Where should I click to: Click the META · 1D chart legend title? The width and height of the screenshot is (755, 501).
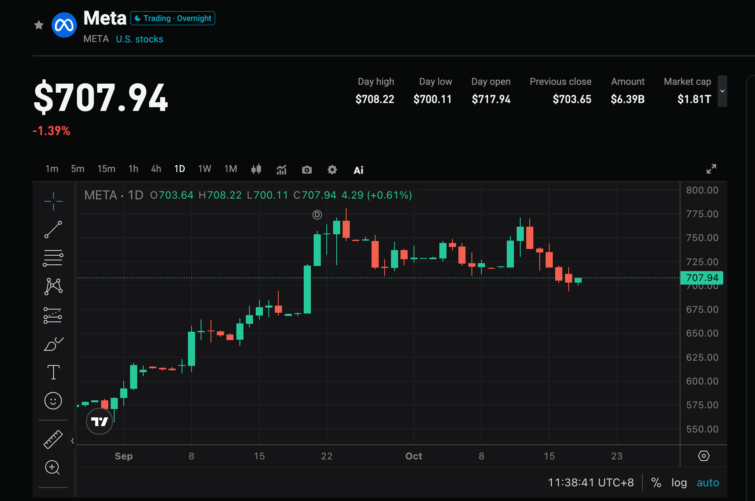[x=114, y=195]
